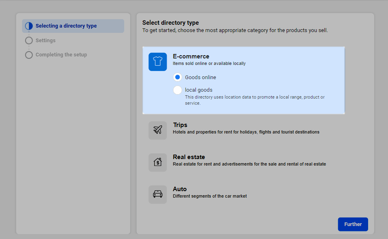
Task: Click the Real estate house icon
Action: (157, 162)
